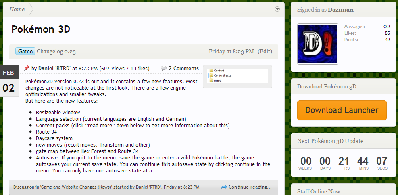Click the FEB 02 date badge

10,81
